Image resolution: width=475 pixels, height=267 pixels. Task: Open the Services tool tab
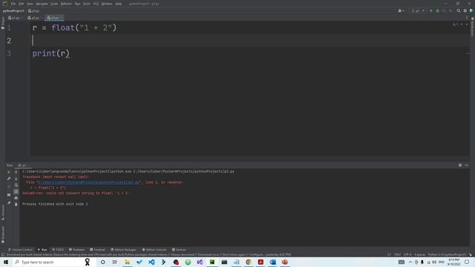(180, 250)
